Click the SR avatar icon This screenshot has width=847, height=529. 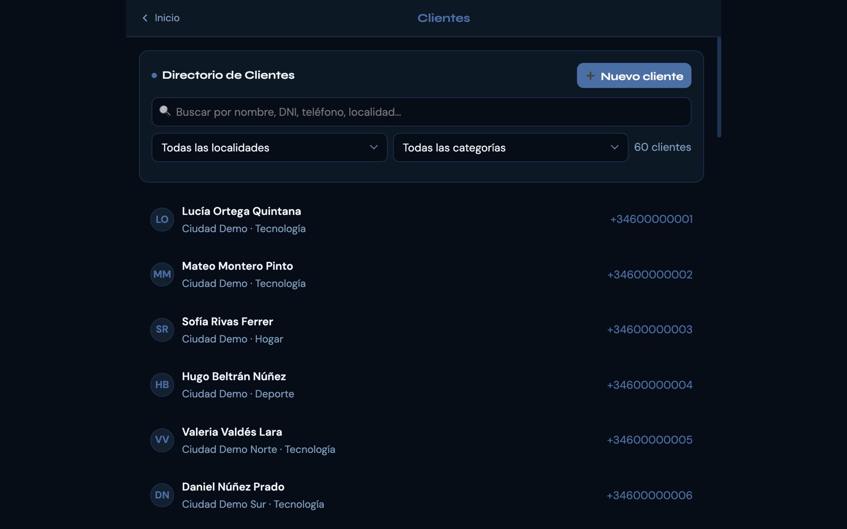click(162, 330)
